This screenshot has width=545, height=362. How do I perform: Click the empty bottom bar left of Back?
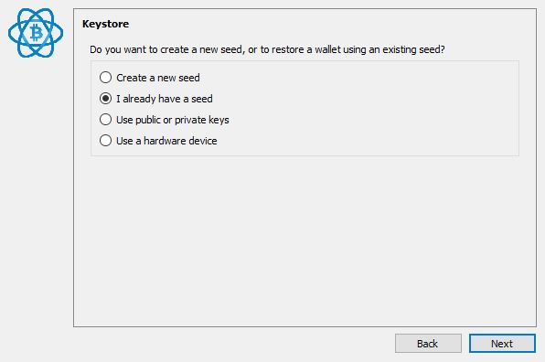pyautogui.click(x=230, y=343)
